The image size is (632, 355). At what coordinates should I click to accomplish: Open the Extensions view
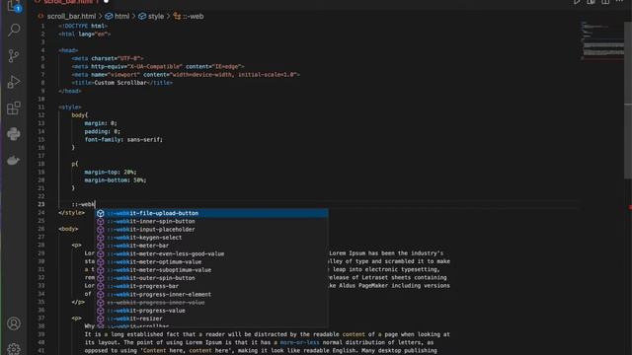(14, 107)
